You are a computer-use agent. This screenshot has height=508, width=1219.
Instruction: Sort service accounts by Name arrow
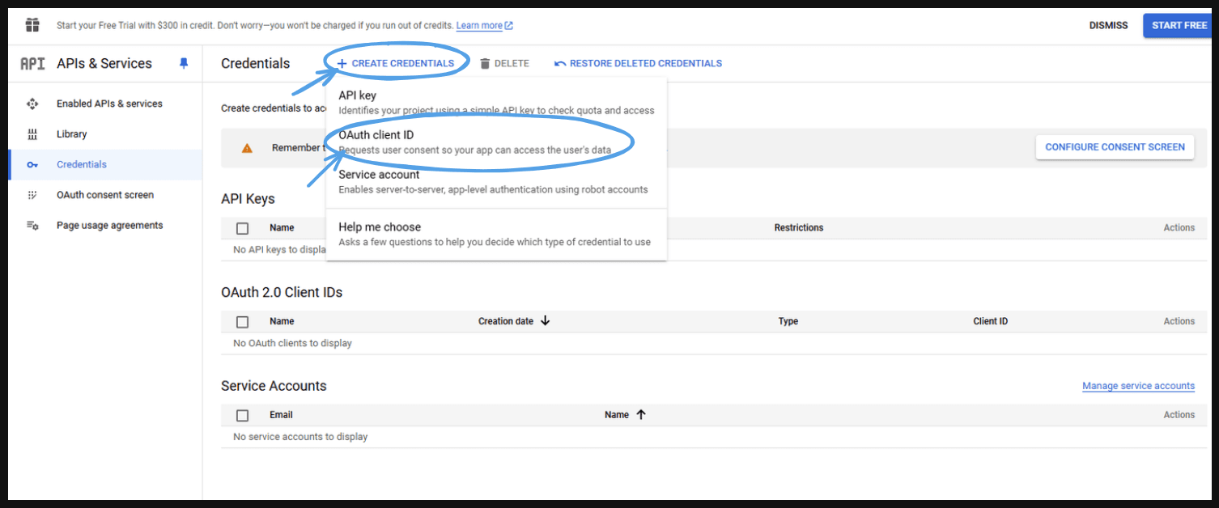pyautogui.click(x=640, y=415)
